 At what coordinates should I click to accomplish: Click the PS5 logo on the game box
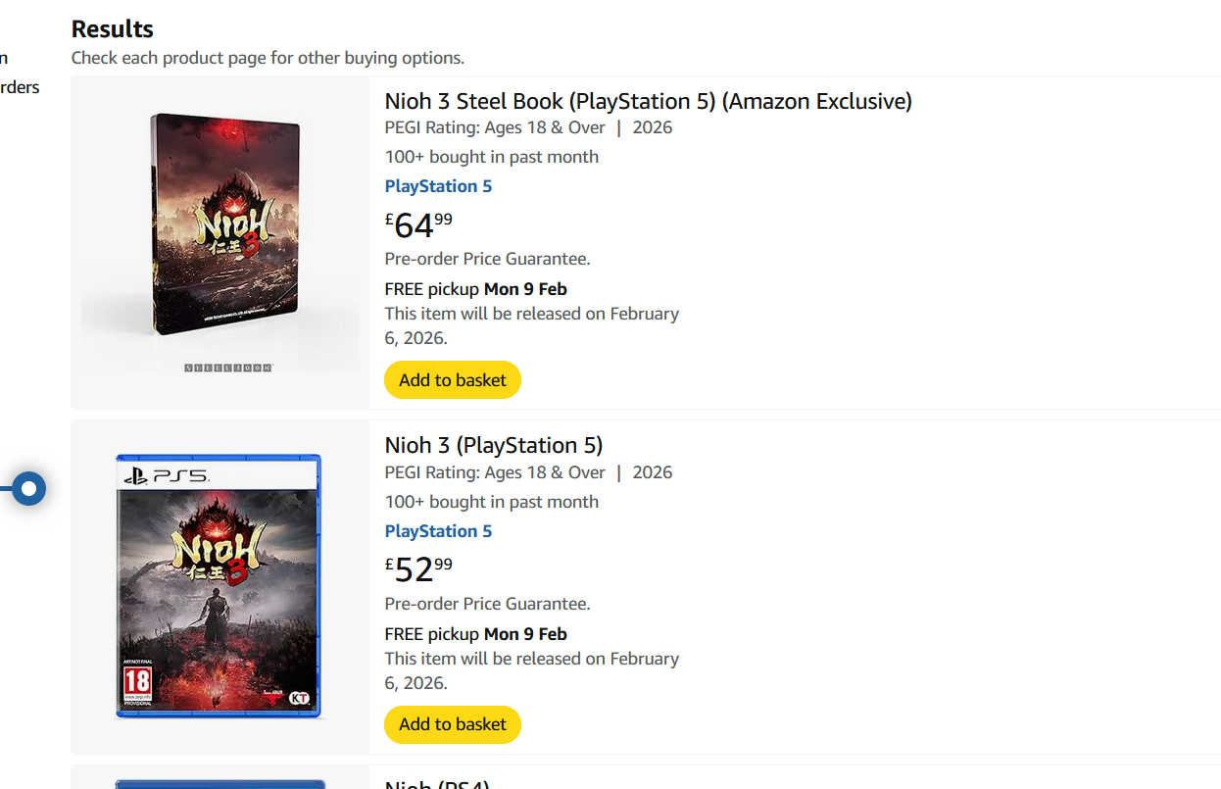point(166,476)
